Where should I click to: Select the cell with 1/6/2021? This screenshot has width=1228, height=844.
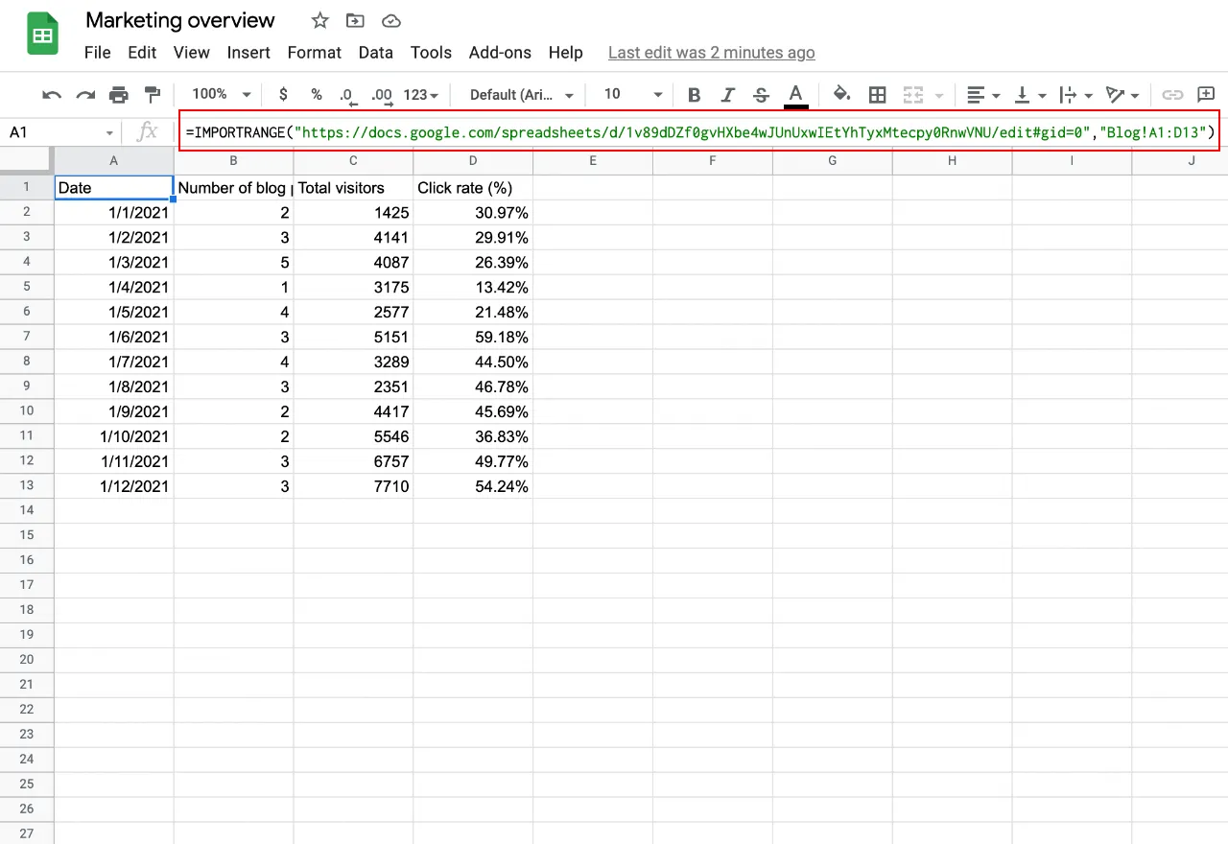[114, 337]
